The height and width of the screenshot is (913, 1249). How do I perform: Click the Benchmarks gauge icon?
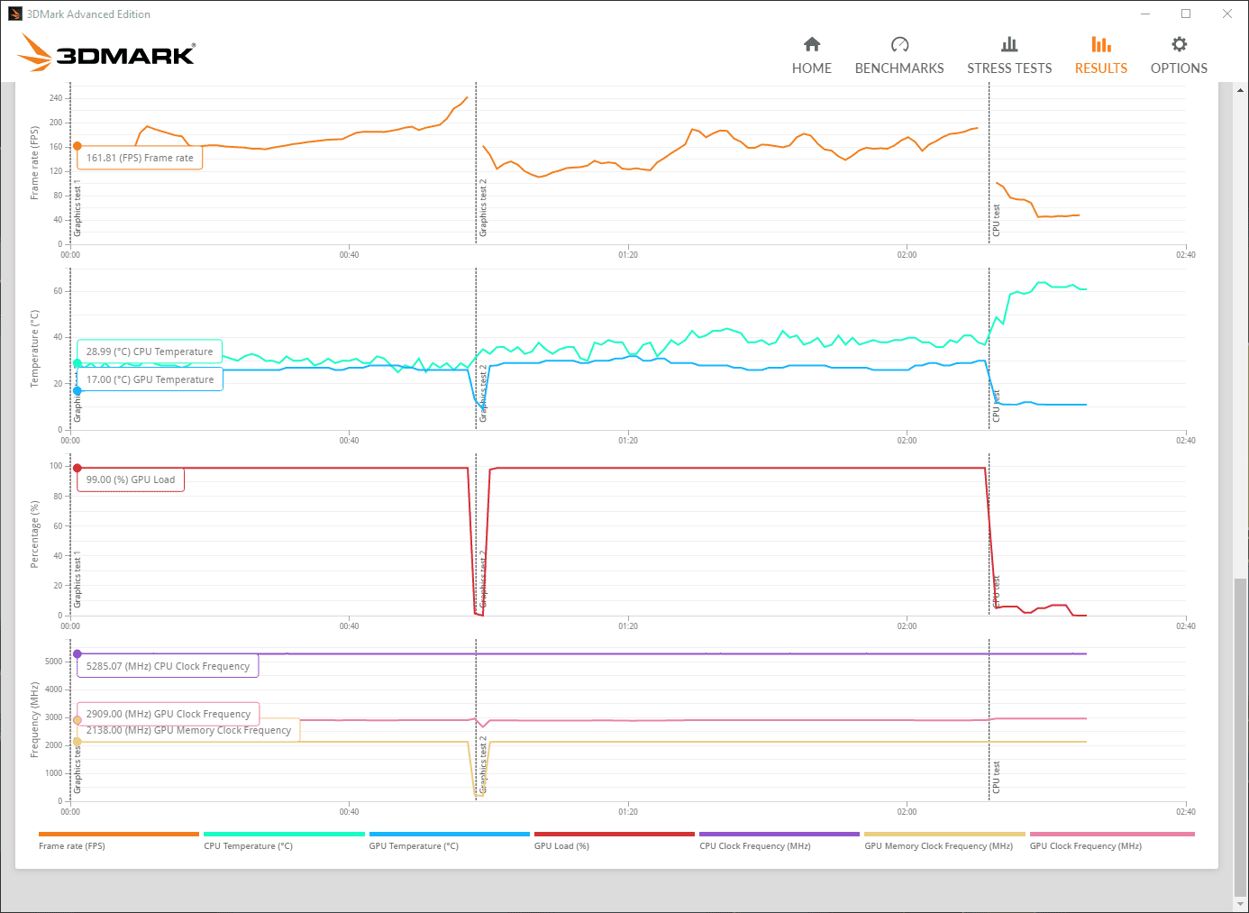tap(899, 44)
